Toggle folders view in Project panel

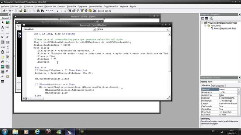(212, 18)
